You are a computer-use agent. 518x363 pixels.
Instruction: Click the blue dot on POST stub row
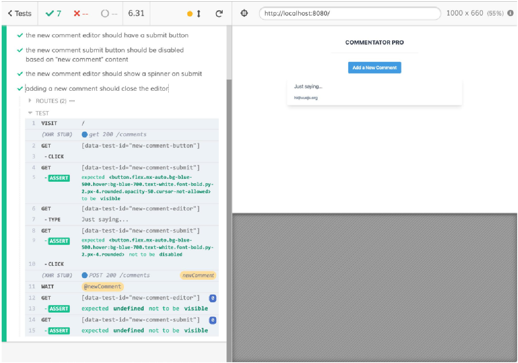tap(85, 275)
